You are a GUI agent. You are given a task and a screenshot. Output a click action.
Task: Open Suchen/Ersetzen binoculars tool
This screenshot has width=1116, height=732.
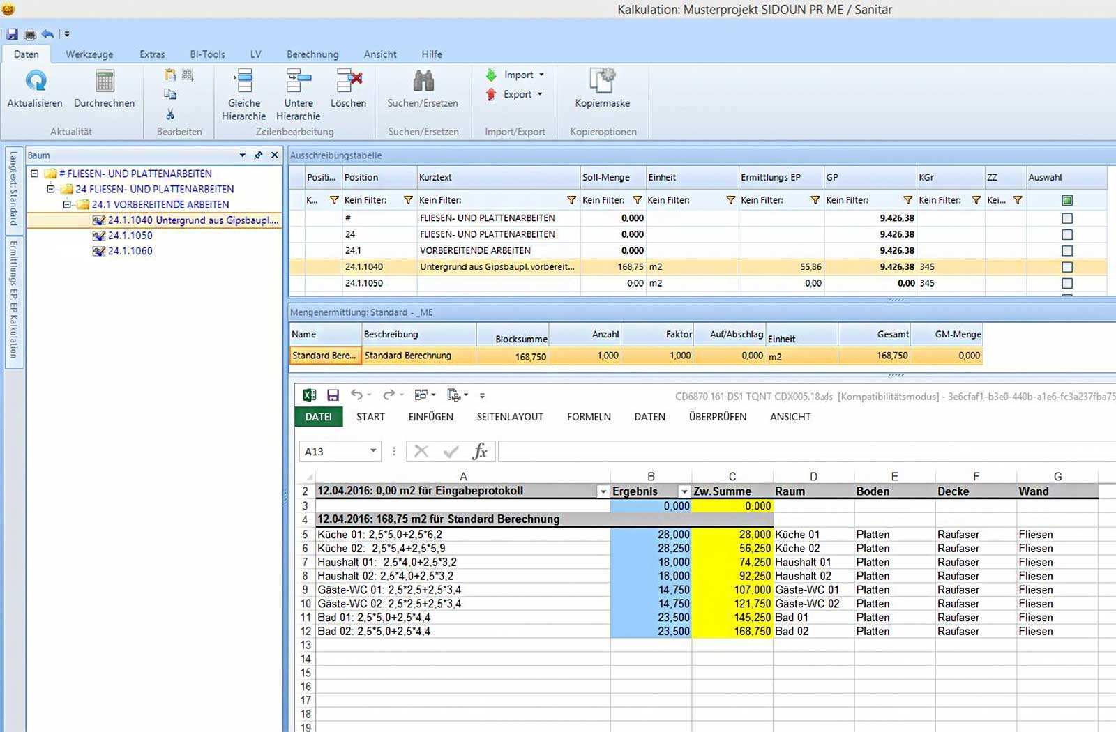click(x=423, y=82)
